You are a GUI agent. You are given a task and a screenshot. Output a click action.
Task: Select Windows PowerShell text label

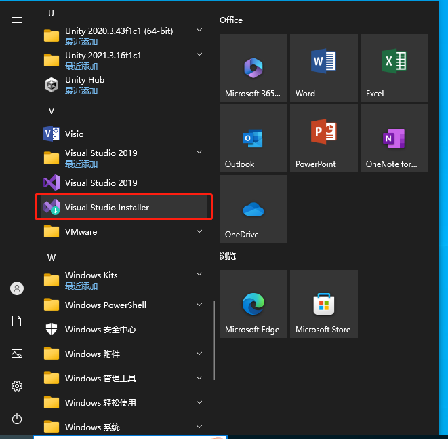(106, 305)
